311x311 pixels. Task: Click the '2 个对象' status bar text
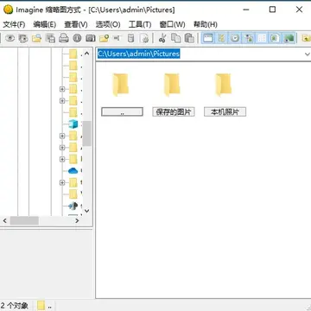tap(14, 306)
